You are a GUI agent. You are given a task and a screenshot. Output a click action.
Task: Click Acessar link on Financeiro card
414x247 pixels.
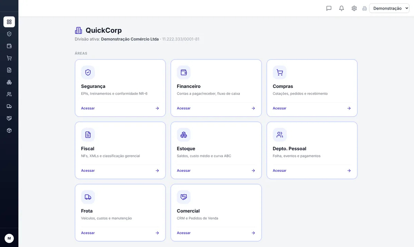[184, 108]
